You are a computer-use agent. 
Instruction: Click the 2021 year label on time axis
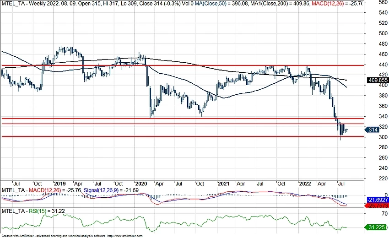[223, 183]
